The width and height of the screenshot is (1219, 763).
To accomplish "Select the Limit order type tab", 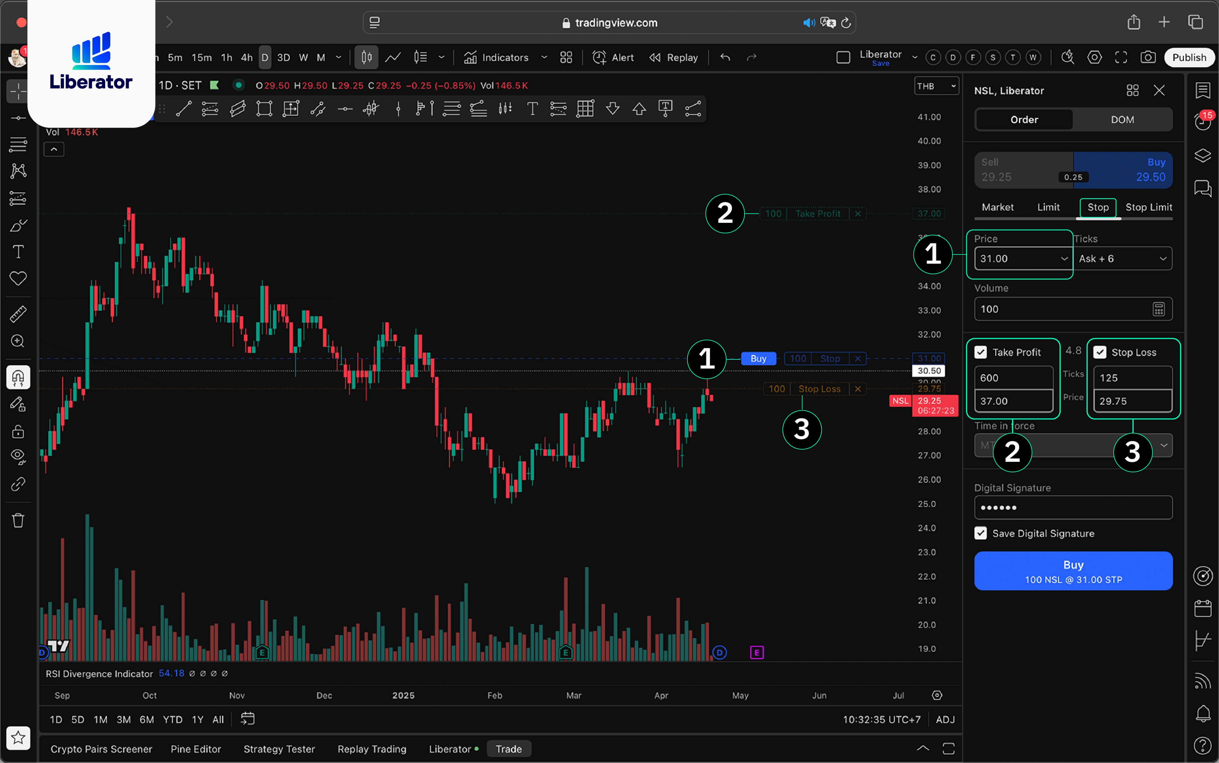I will [x=1048, y=207].
